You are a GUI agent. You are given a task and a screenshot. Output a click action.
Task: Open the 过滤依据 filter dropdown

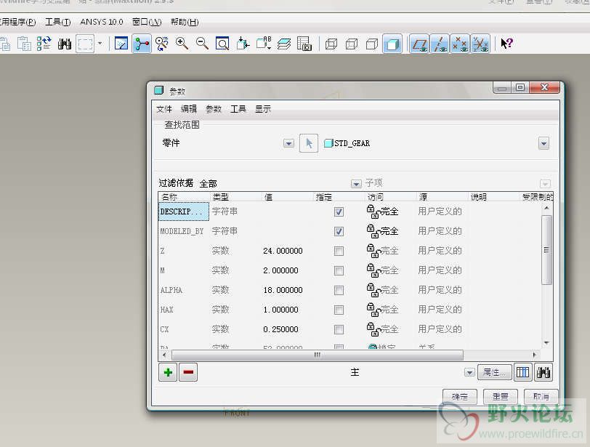356,184
